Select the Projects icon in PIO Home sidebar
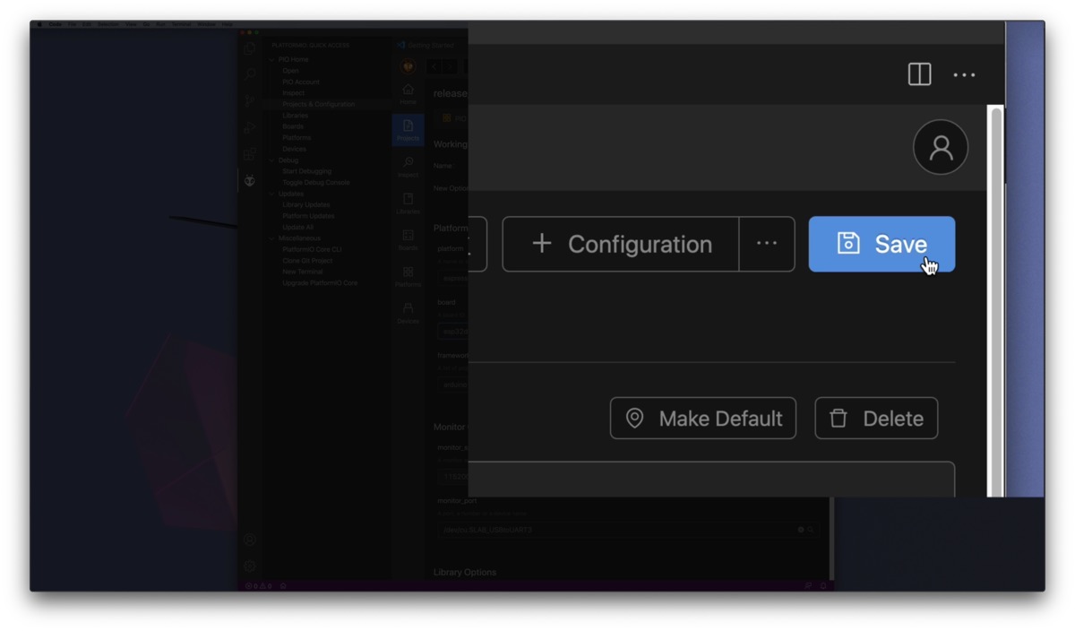1075x631 pixels. coord(408,130)
